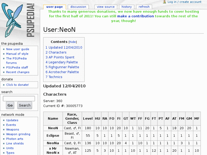Open Recent changes link
207x155 pixels.
(x=18, y=72)
